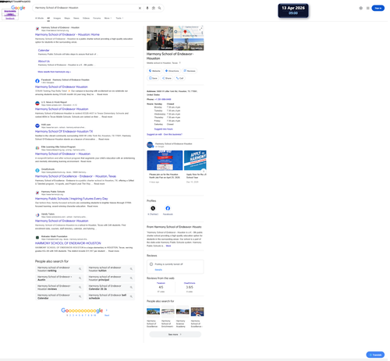Submit search with the magnifying glass icon
The width and height of the screenshot is (390, 361).
click(x=159, y=8)
